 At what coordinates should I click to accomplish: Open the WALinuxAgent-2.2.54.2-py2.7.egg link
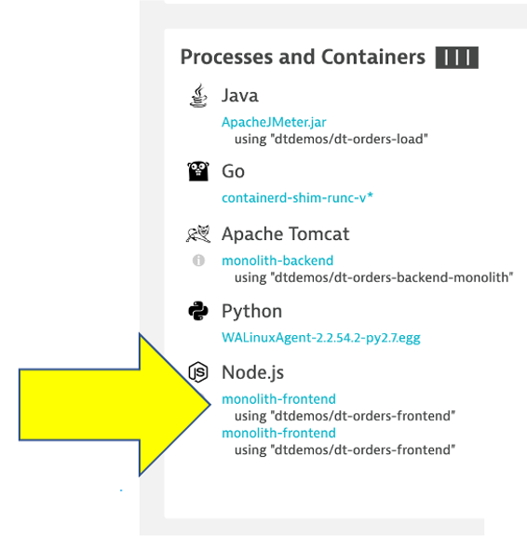click(321, 338)
